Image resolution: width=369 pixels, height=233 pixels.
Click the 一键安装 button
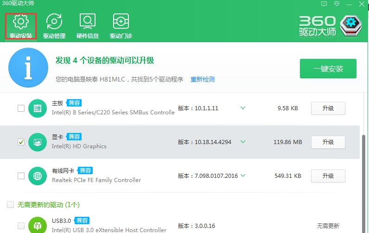(328, 69)
